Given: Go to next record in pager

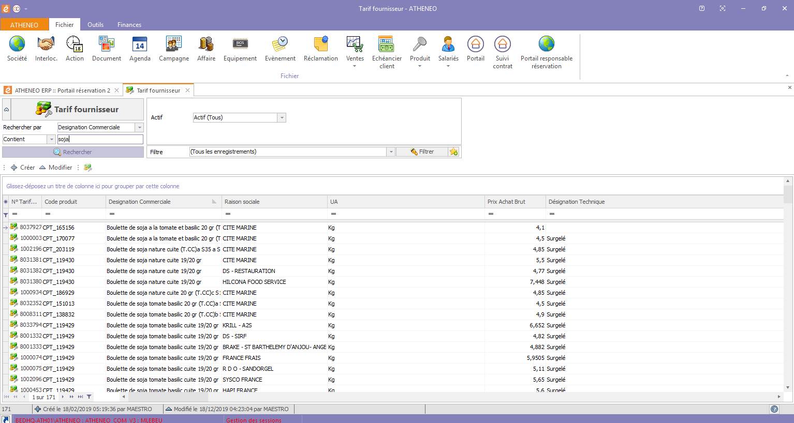Looking at the screenshot, I should coord(63,397).
